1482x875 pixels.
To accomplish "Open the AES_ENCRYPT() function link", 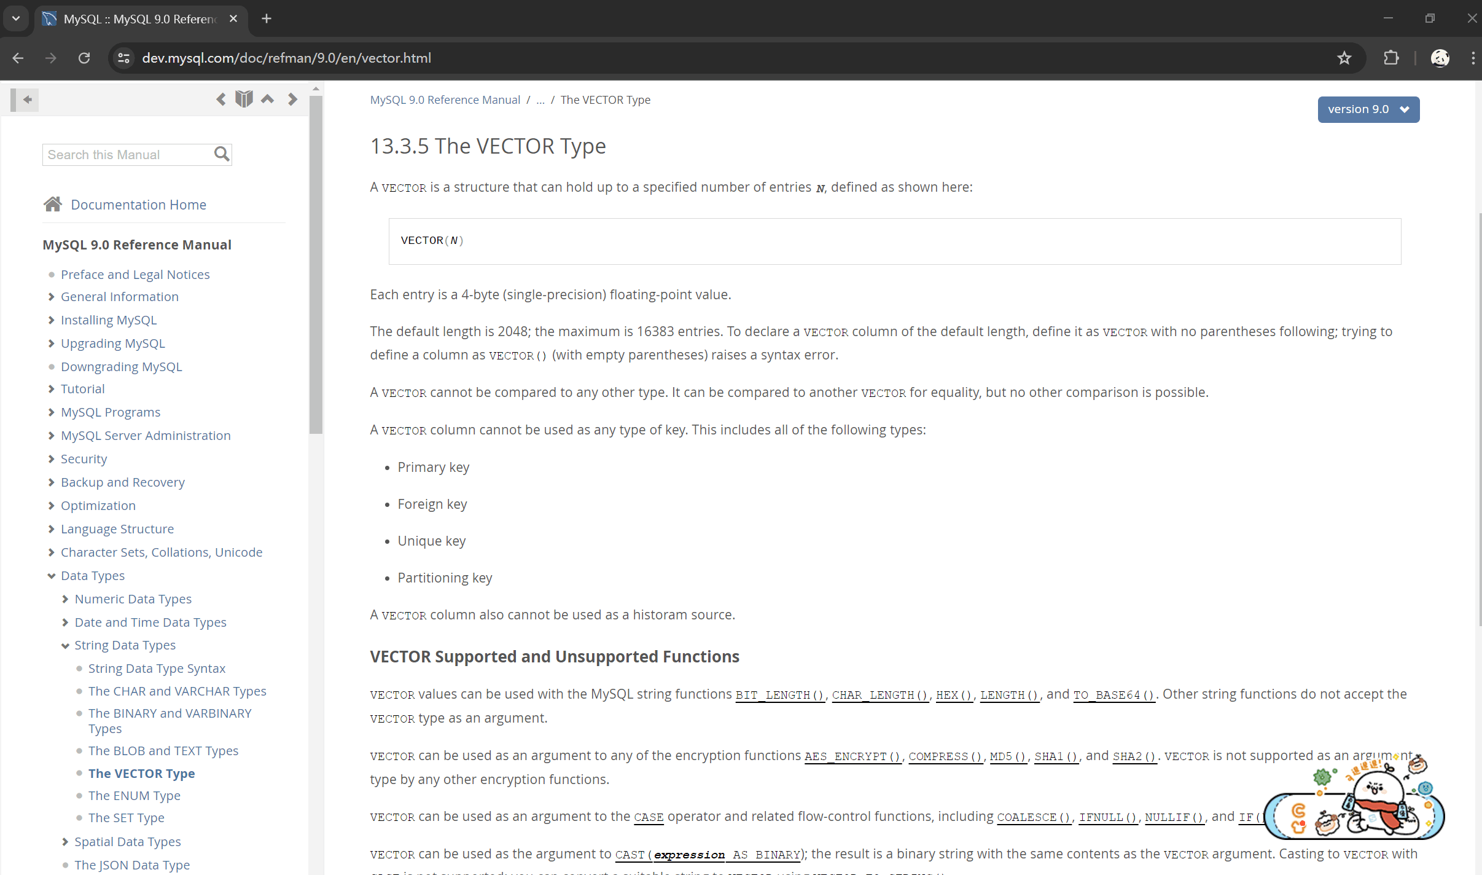I will (852, 756).
